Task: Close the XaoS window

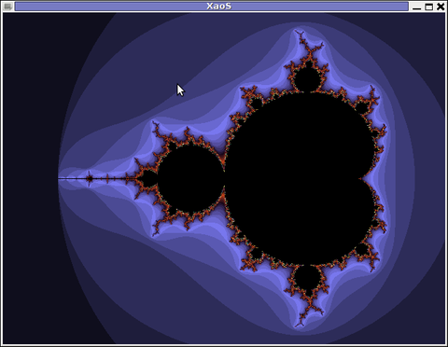Action: coord(441,7)
